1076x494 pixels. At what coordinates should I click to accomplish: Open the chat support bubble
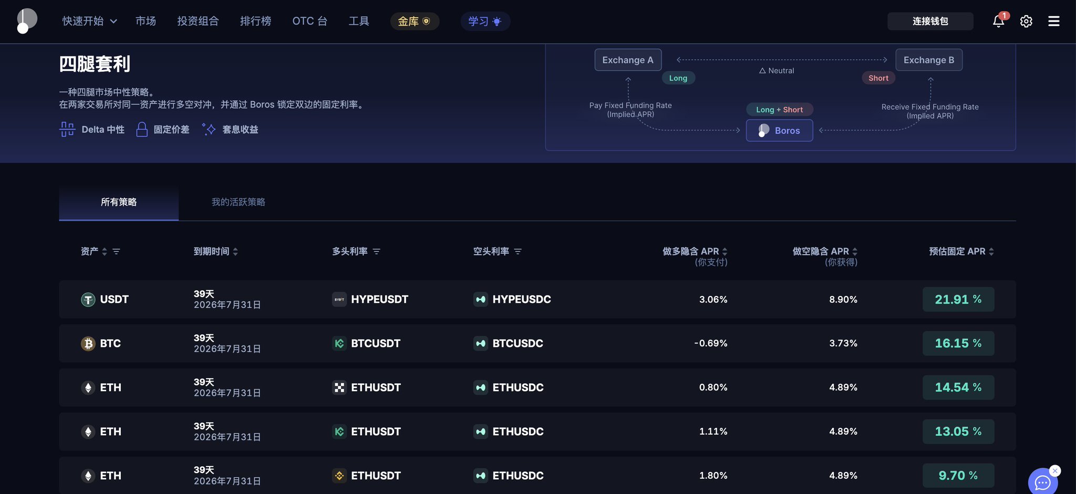tap(1043, 482)
